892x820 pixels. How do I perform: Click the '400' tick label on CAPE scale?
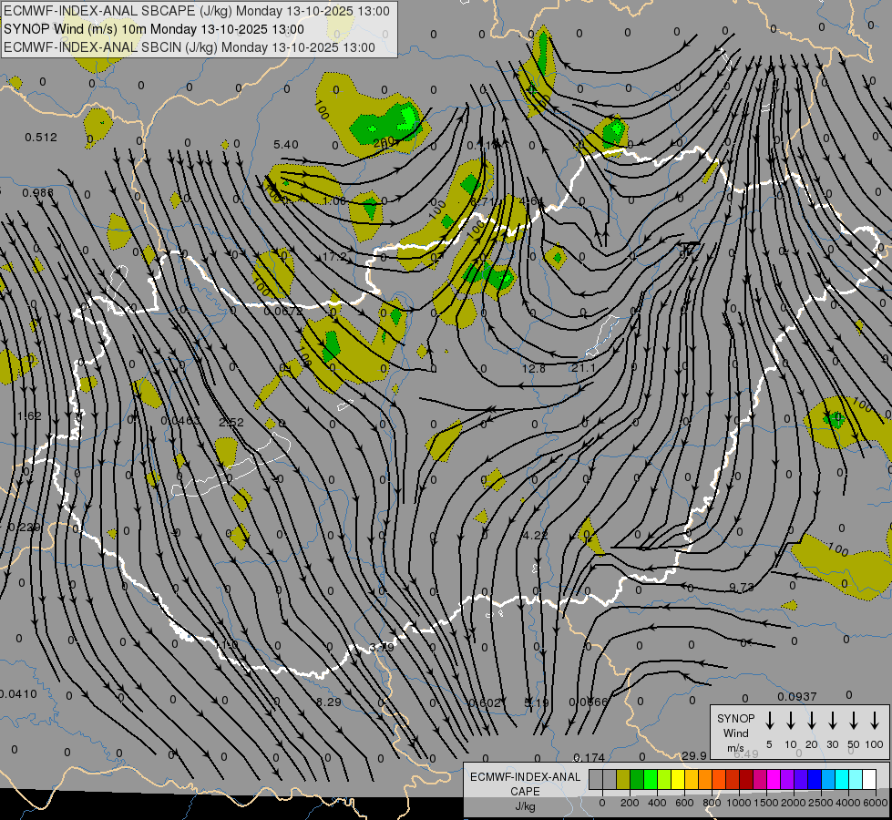point(657,803)
